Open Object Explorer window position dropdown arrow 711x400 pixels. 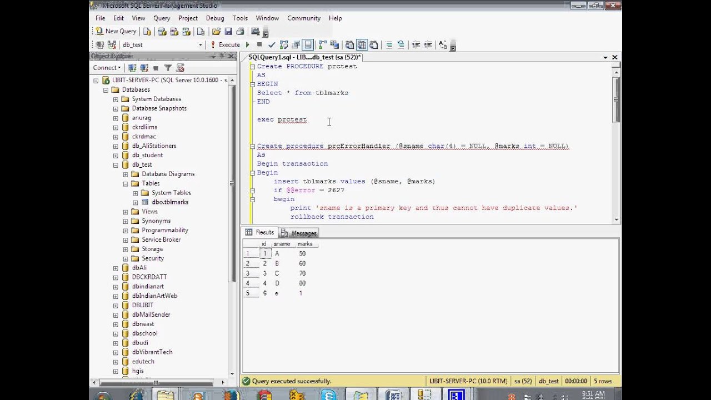(213, 56)
